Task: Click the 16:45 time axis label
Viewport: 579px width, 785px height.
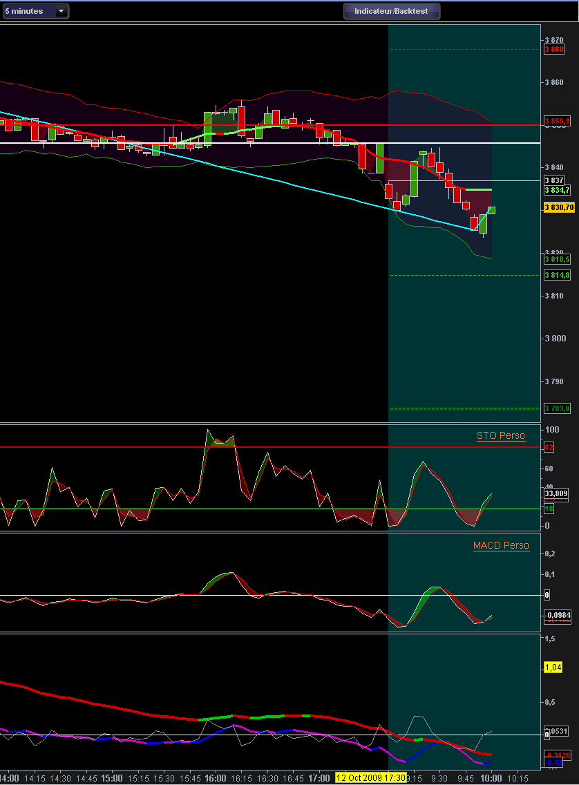Action: pos(293,779)
